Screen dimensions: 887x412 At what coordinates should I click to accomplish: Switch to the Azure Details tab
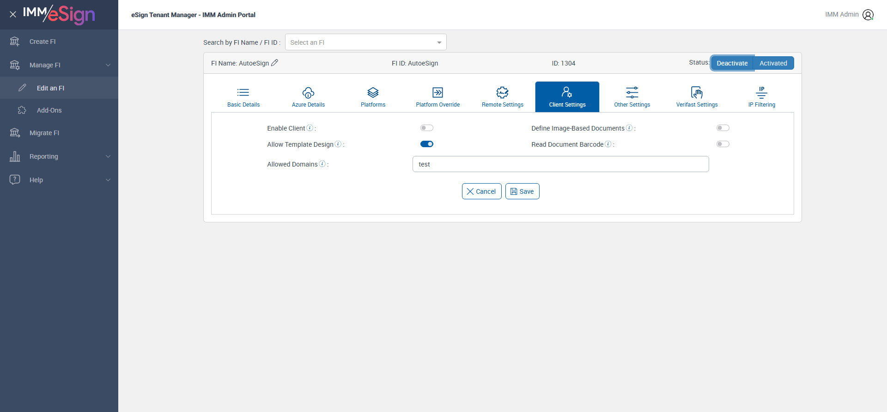coord(308,97)
